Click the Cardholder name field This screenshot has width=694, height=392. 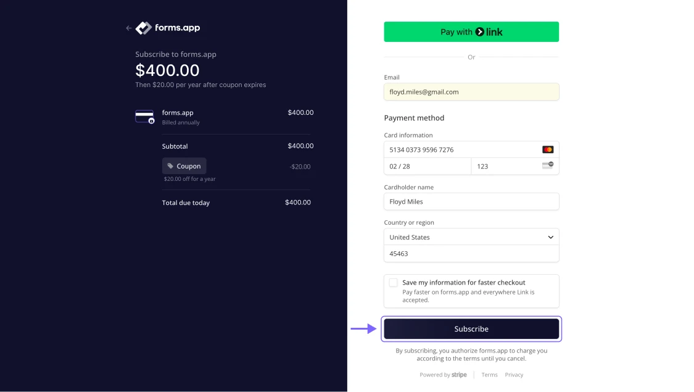tap(471, 202)
